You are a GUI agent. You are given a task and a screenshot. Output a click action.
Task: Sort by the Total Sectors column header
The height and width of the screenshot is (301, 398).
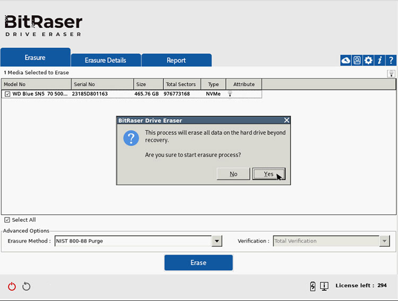pyautogui.click(x=182, y=84)
